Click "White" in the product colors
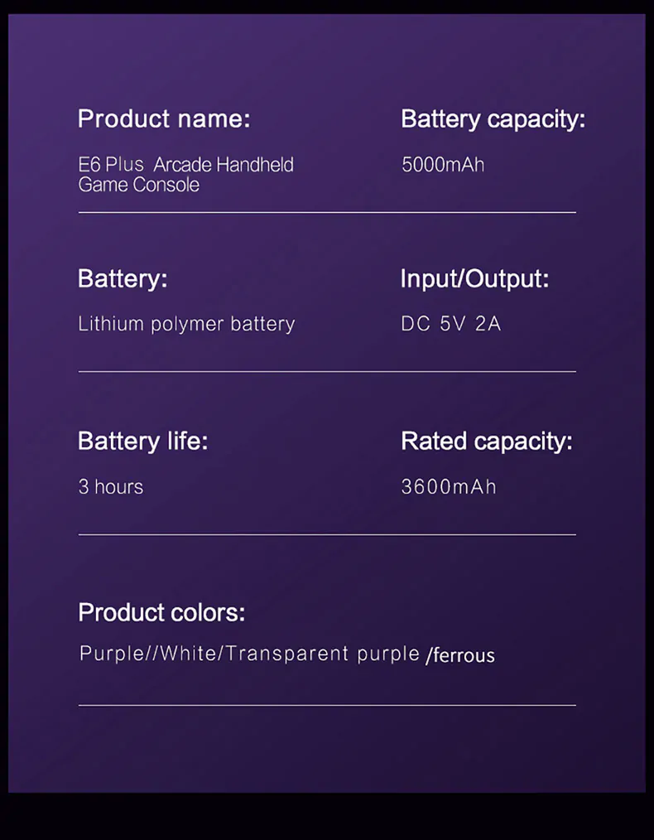The height and width of the screenshot is (840, 654). 188,654
